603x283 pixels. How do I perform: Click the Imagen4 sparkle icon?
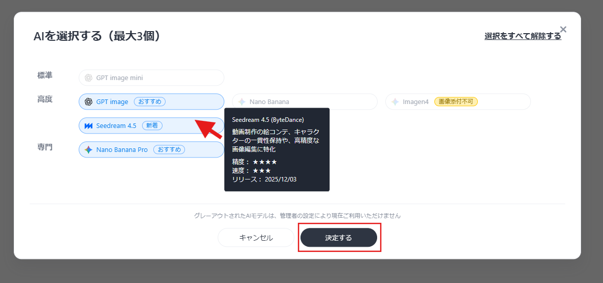(x=395, y=102)
